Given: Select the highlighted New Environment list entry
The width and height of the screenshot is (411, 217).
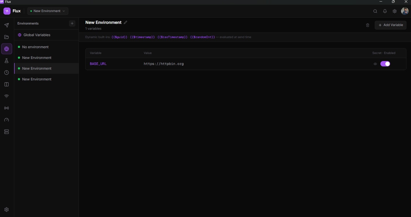Looking at the screenshot, I should click(x=46, y=68).
